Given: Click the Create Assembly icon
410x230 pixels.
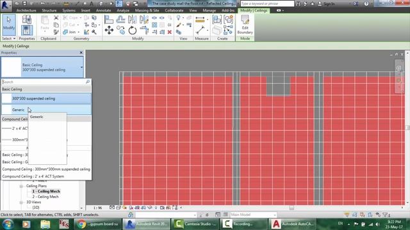Looking at the screenshot, I should coord(217,19).
